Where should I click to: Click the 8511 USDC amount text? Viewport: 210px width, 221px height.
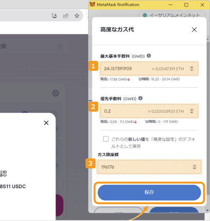13,186
